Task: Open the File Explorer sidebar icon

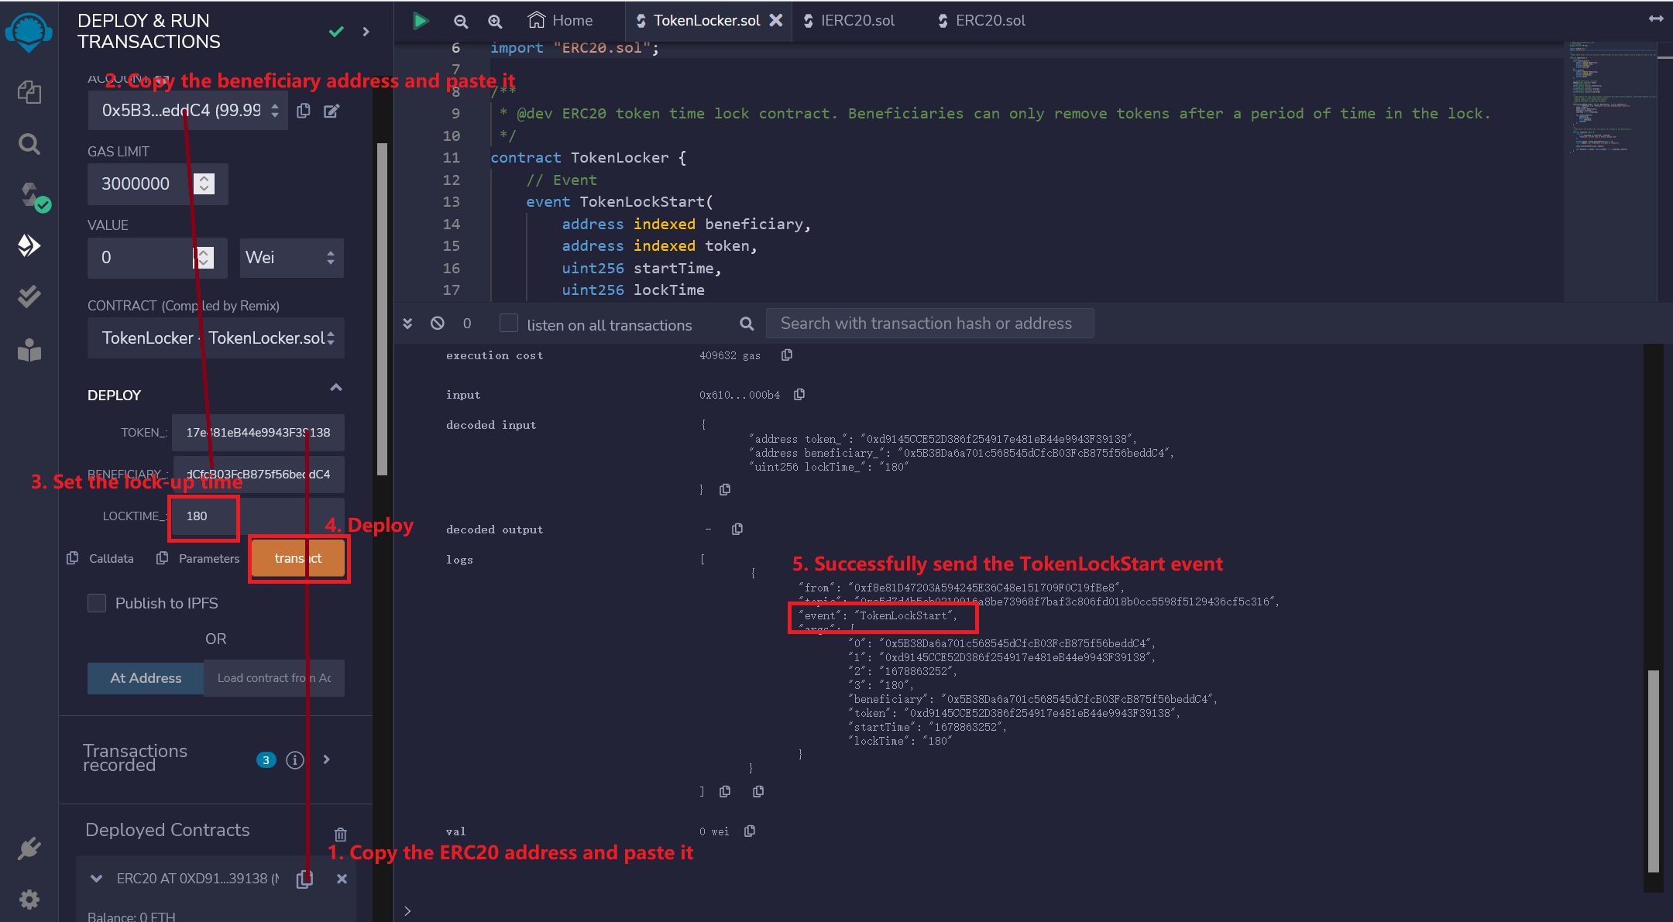Action: [x=29, y=93]
